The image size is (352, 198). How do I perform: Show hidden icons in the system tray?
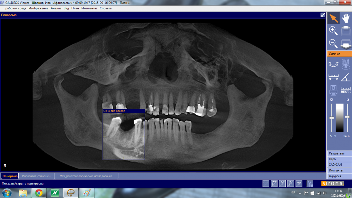coord(299,193)
